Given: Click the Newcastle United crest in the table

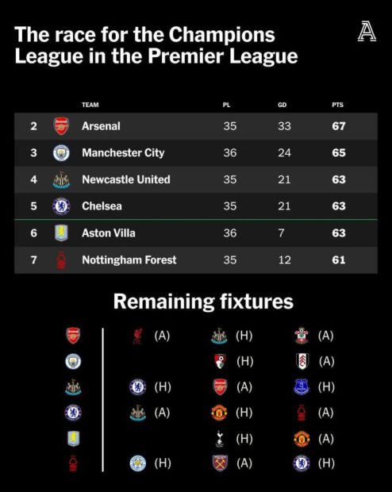Looking at the screenshot, I should [61, 180].
